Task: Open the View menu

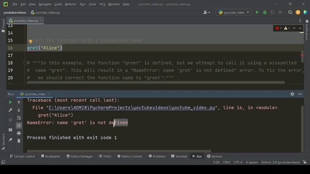Action: pyautogui.click(x=32, y=4)
